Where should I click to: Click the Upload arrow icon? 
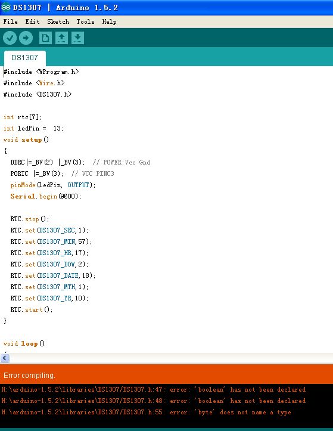[26, 38]
